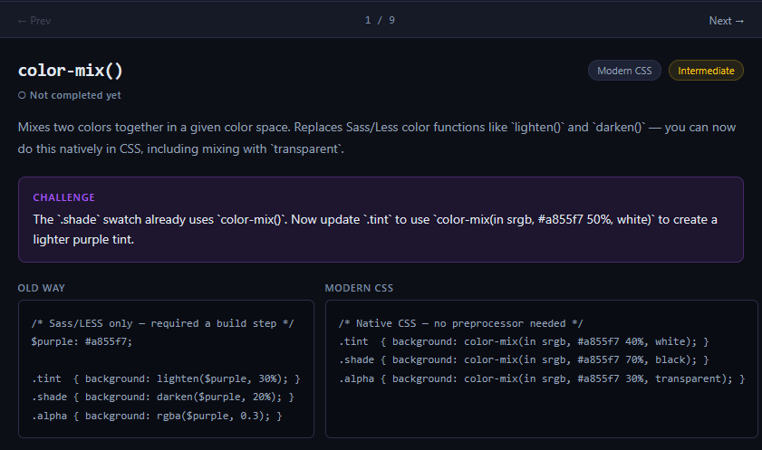Click the MODERN CSS section label
Image resolution: width=762 pixels, height=450 pixels.
pos(359,288)
